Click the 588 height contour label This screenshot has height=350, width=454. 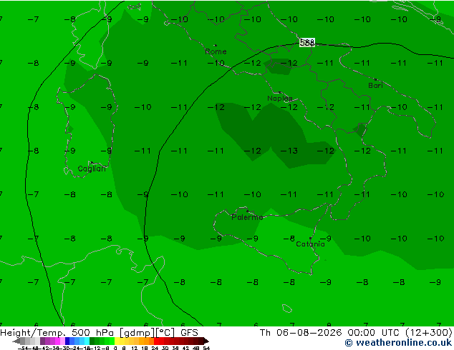pos(307,43)
